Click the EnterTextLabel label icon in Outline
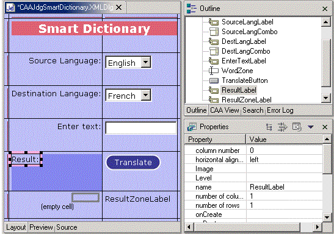 point(214,61)
